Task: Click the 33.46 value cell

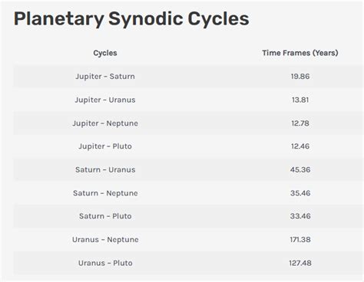Action: pyautogui.click(x=300, y=216)
